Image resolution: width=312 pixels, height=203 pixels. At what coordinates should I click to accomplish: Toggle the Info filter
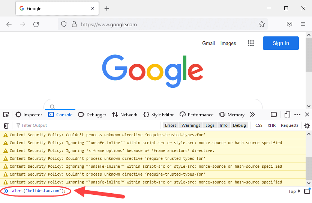point(223,125)
